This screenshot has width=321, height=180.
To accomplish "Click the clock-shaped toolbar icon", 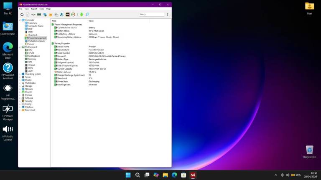I will [x=73, y=15].
